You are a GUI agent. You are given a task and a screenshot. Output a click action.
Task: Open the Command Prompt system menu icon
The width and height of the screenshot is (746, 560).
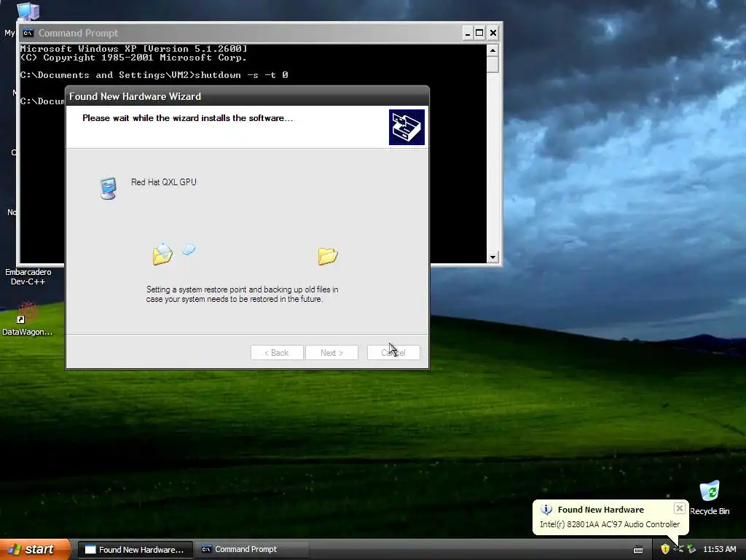pyautogui.click(x=28, y=33)
